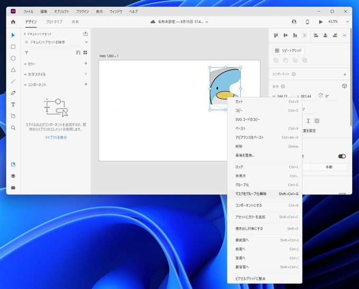Select the Pen tool

point(13,93)
